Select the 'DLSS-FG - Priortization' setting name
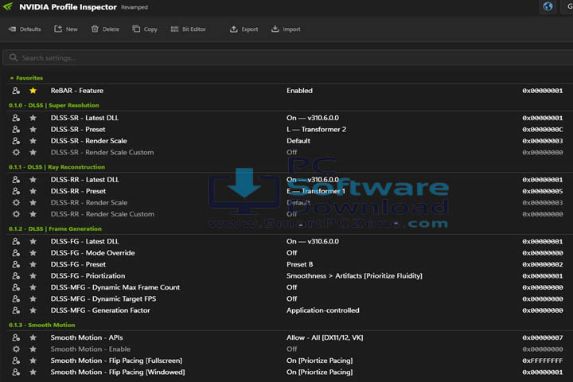 pyautogui.click(x=88, y=276)
